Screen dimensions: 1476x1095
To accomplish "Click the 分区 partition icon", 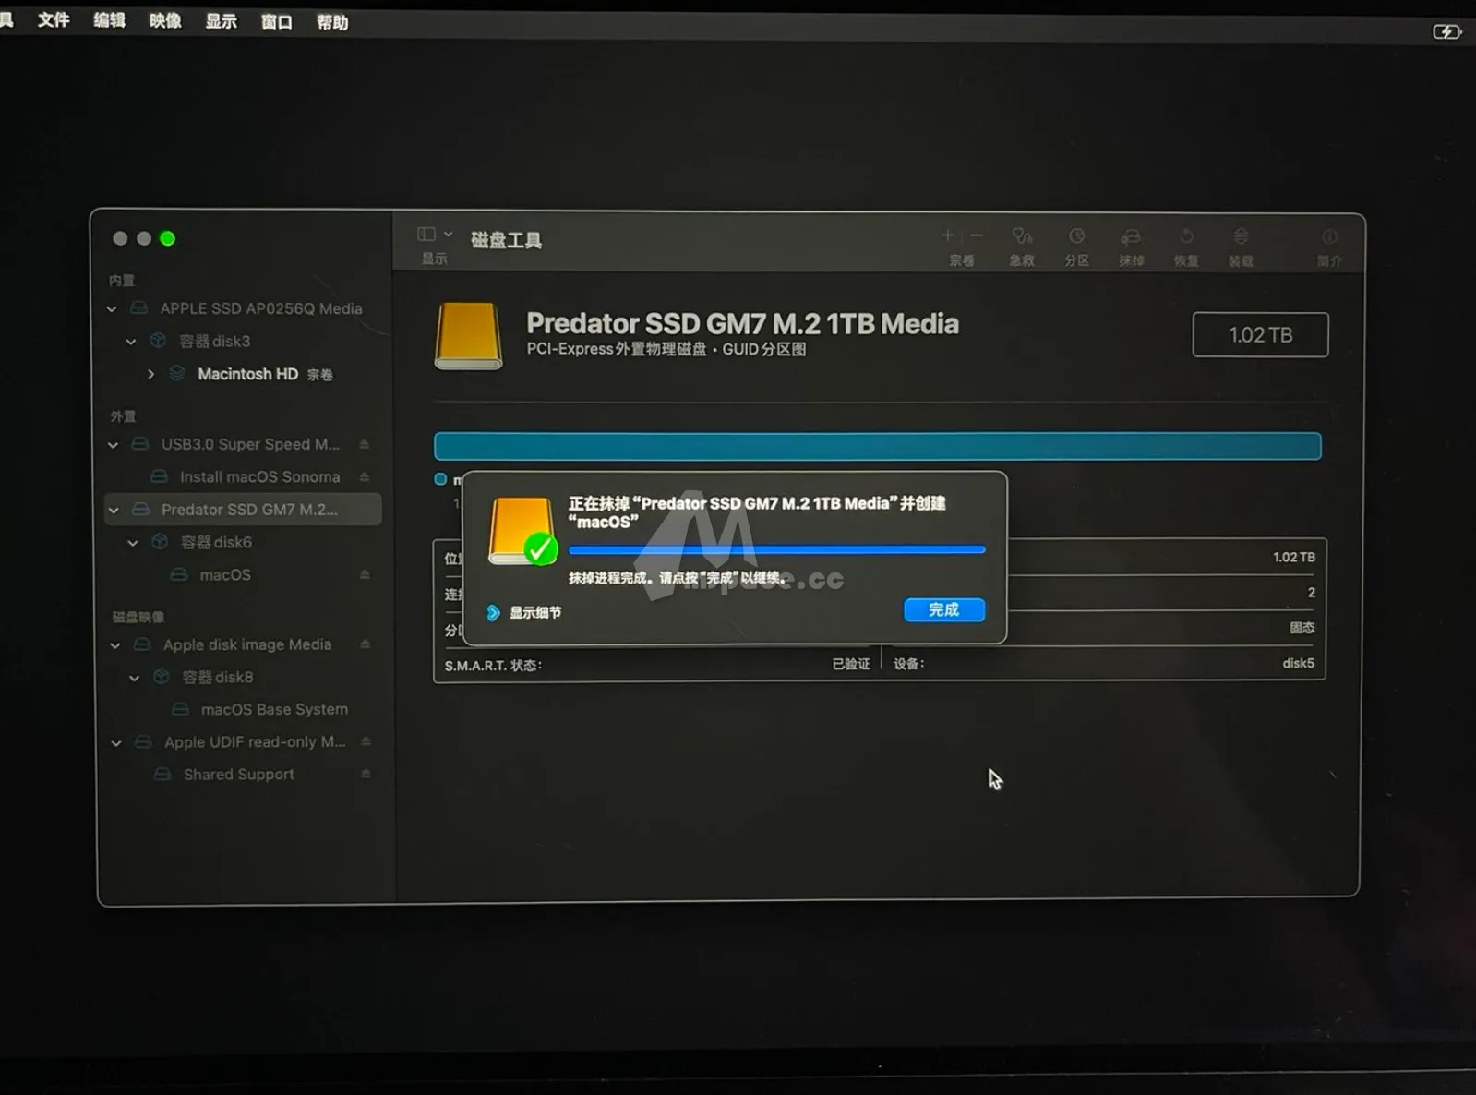I will [1076, 236].
